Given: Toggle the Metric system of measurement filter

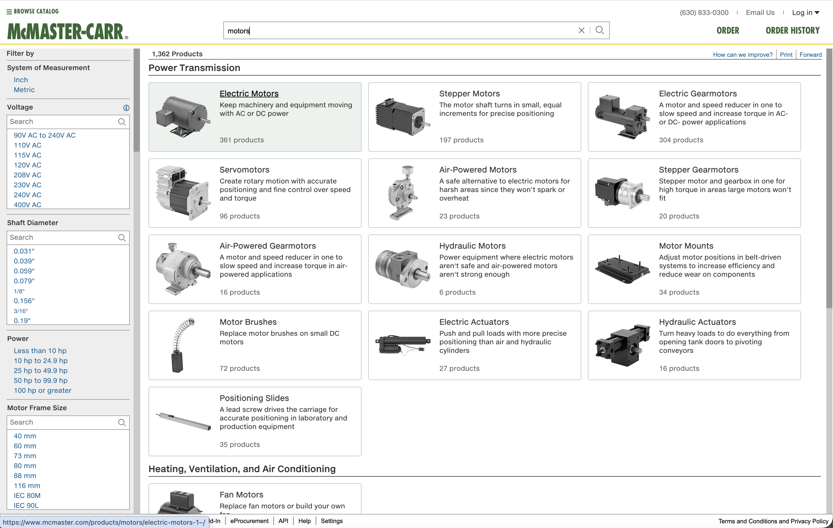Looking at the screenshot, I should 24,90.
